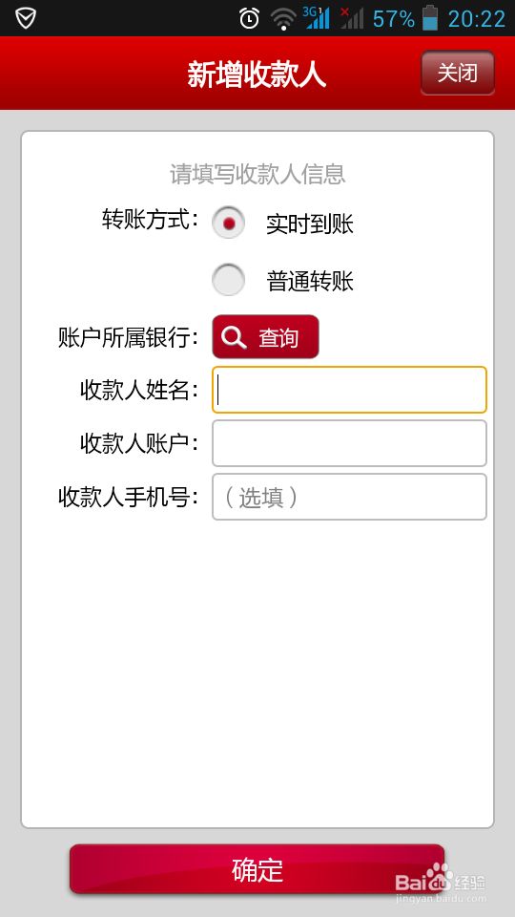Viewport: 515px width, 917px height.
Task: Tap the 3G signal strength icon
Action: (317, 17)
